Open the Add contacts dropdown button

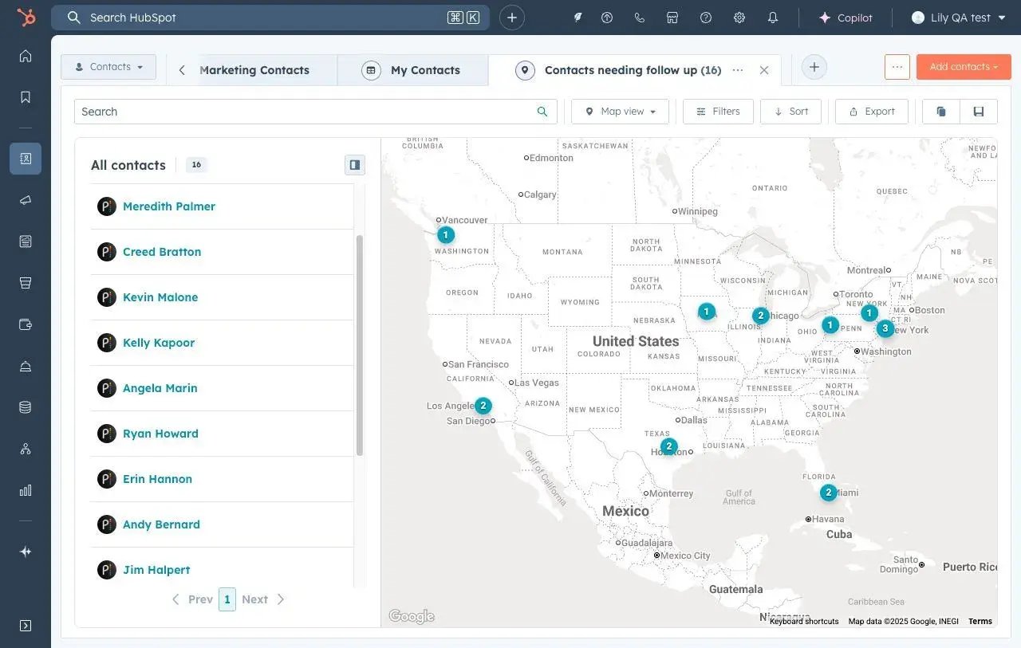click(963, 67)
